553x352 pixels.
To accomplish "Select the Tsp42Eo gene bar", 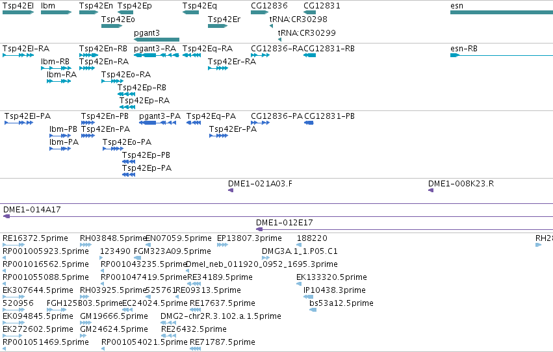I will tap(112, 26).
